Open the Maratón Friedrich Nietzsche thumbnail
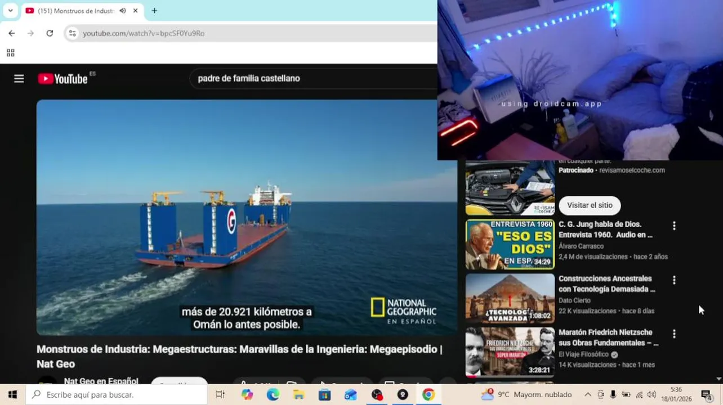This screenshot has height=405, width=723. [510, 352]
